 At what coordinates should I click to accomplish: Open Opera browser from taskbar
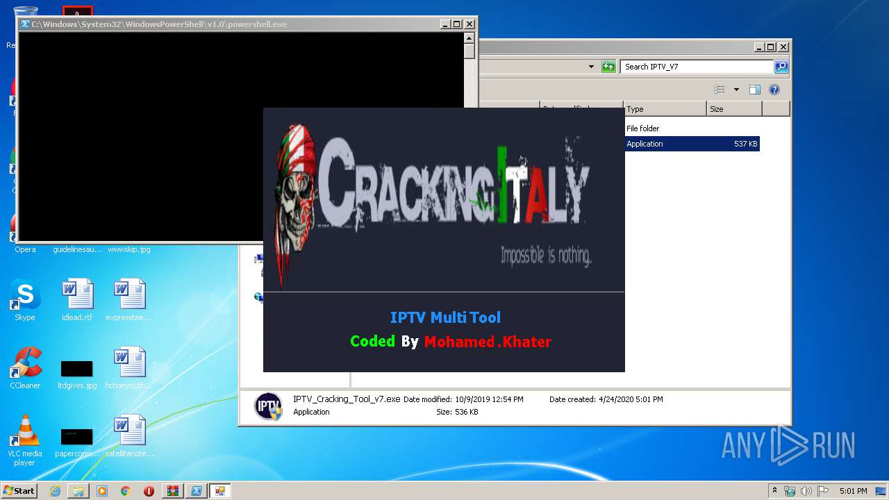click(x=149, y=491)
